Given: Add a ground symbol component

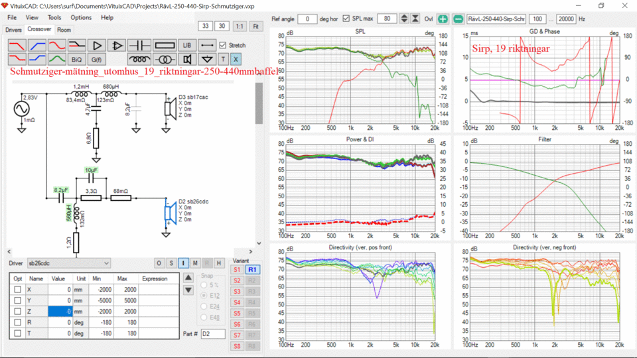Looking at the screenshot, I should (x=207, y=59).
